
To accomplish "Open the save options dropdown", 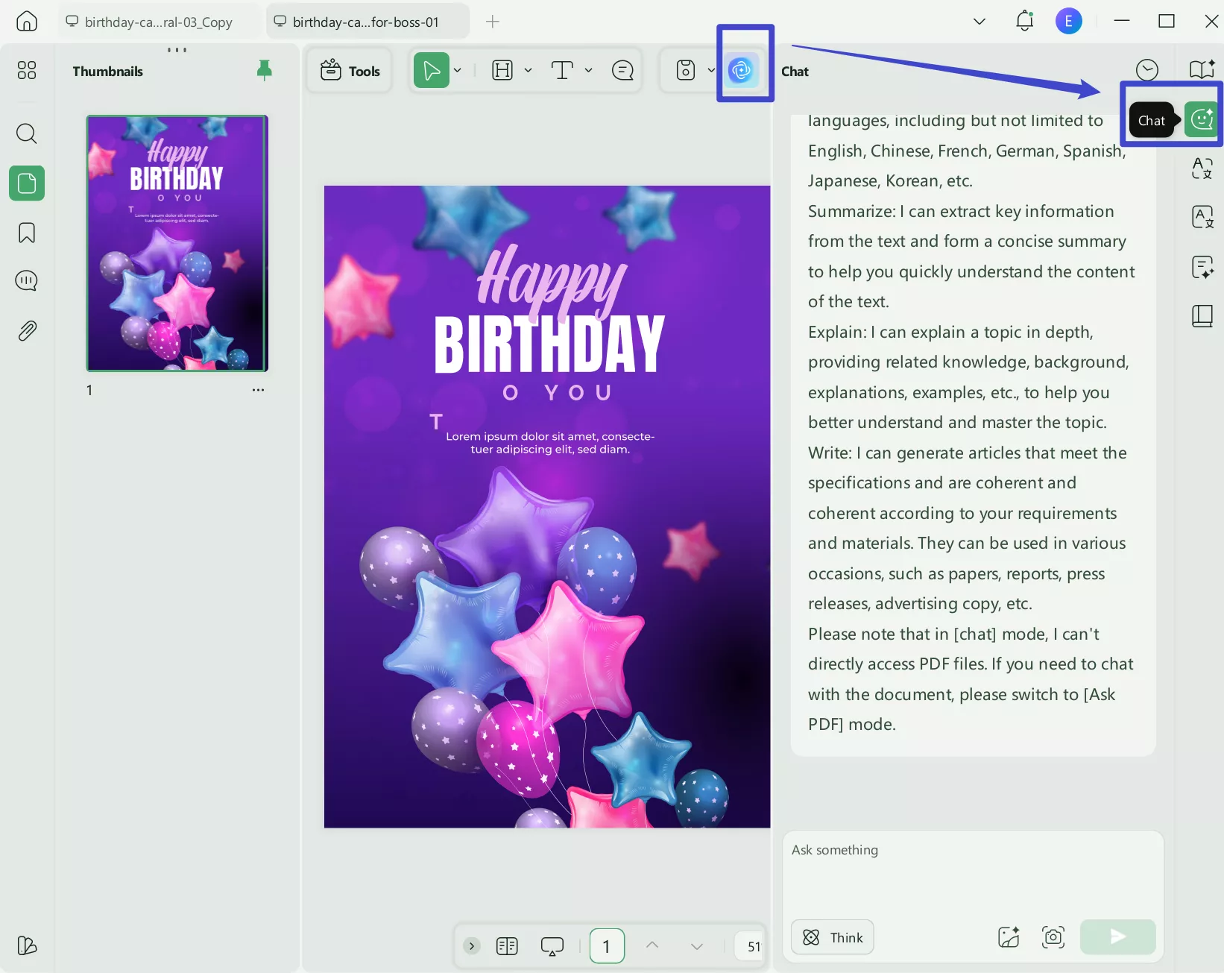I will point(710,70).
